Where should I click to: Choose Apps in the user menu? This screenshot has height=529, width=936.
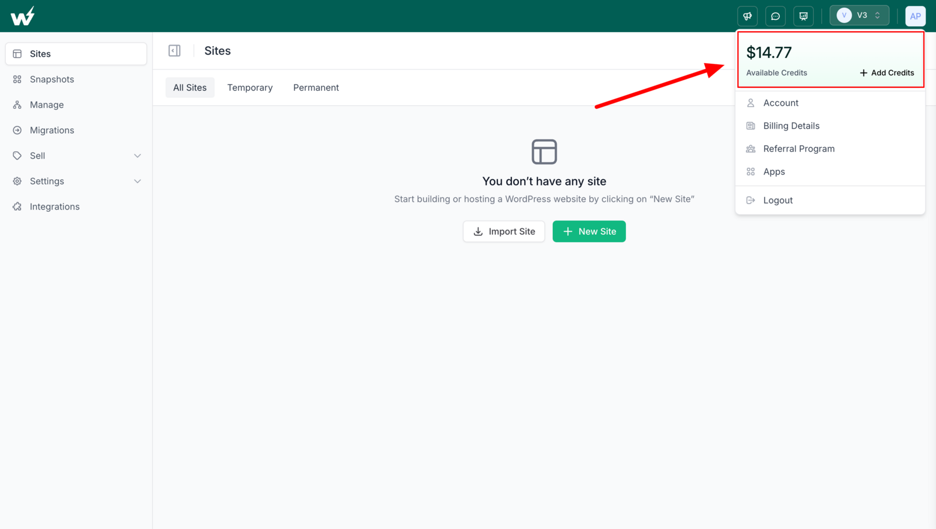830,171
